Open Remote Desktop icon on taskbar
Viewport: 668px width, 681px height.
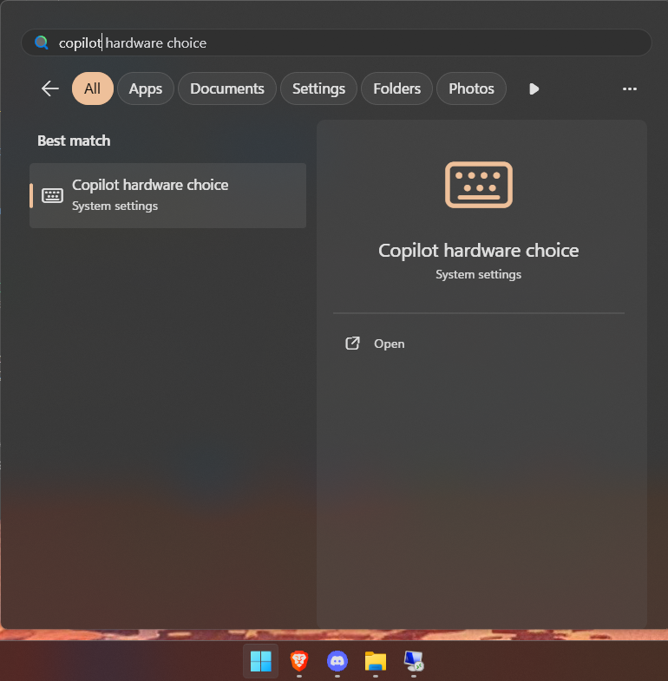pos(414,661)
